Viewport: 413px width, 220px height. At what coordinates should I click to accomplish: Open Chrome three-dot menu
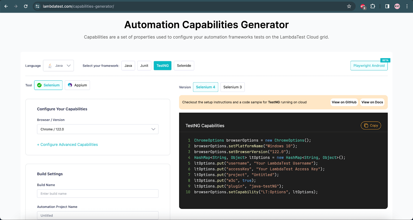[x=407, y=6]
